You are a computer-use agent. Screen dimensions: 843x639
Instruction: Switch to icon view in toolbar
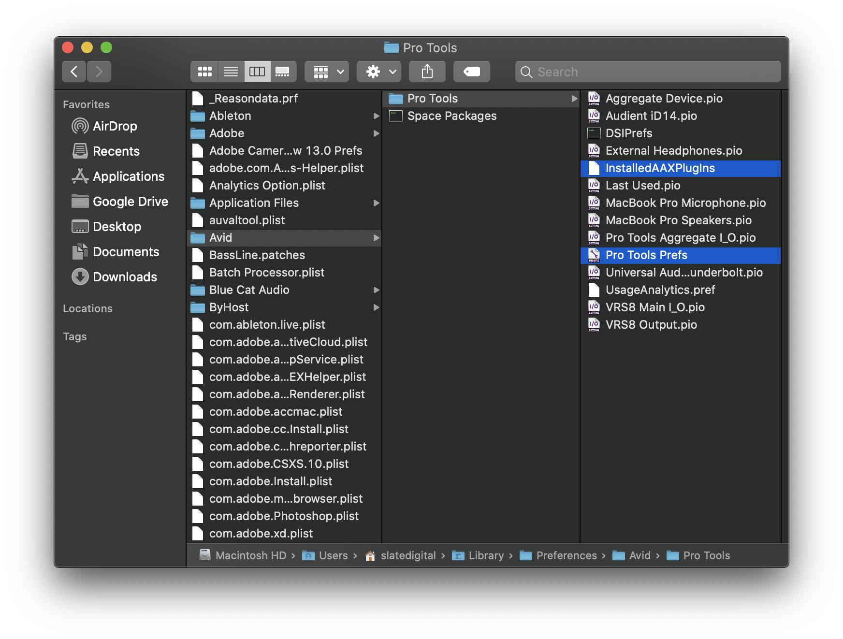pyautogui.click(x=204, y=72)
